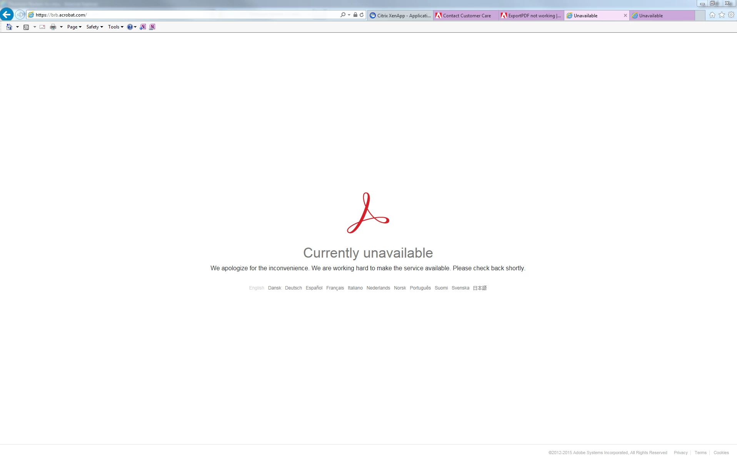Open the Page menu
Viewport: 737px width, 461px height.
pyautogui.click(x=74, y=27)
